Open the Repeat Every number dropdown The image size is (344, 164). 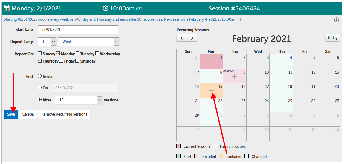point(53,42)
